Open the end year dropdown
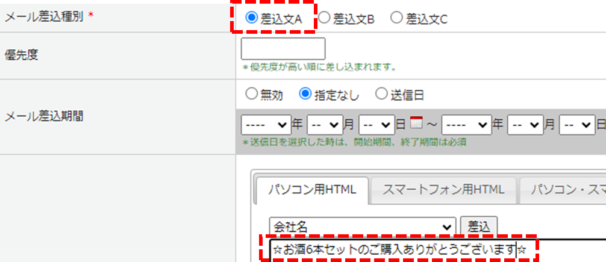Viewport: 606px width, 262px height. [x=466, y=125]
